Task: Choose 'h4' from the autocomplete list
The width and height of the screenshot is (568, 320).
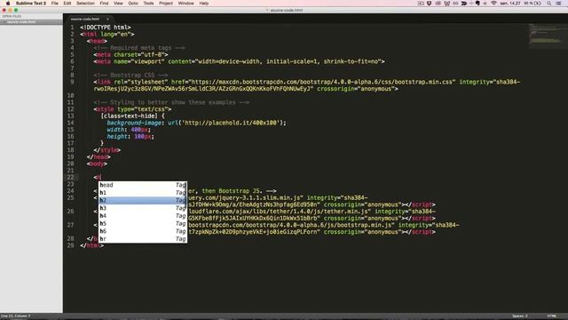Action: click(143, 216)
